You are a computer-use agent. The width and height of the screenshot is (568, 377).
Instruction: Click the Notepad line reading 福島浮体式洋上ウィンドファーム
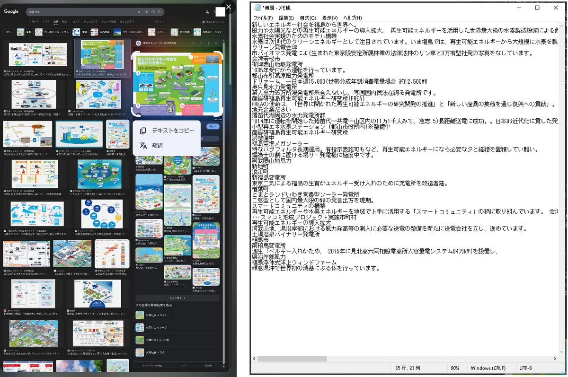[x=294, y=263]
